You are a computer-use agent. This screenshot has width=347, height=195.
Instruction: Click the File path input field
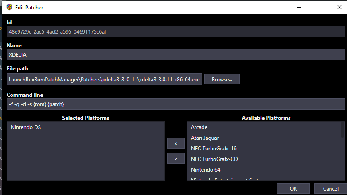click(x=104, y=79)
